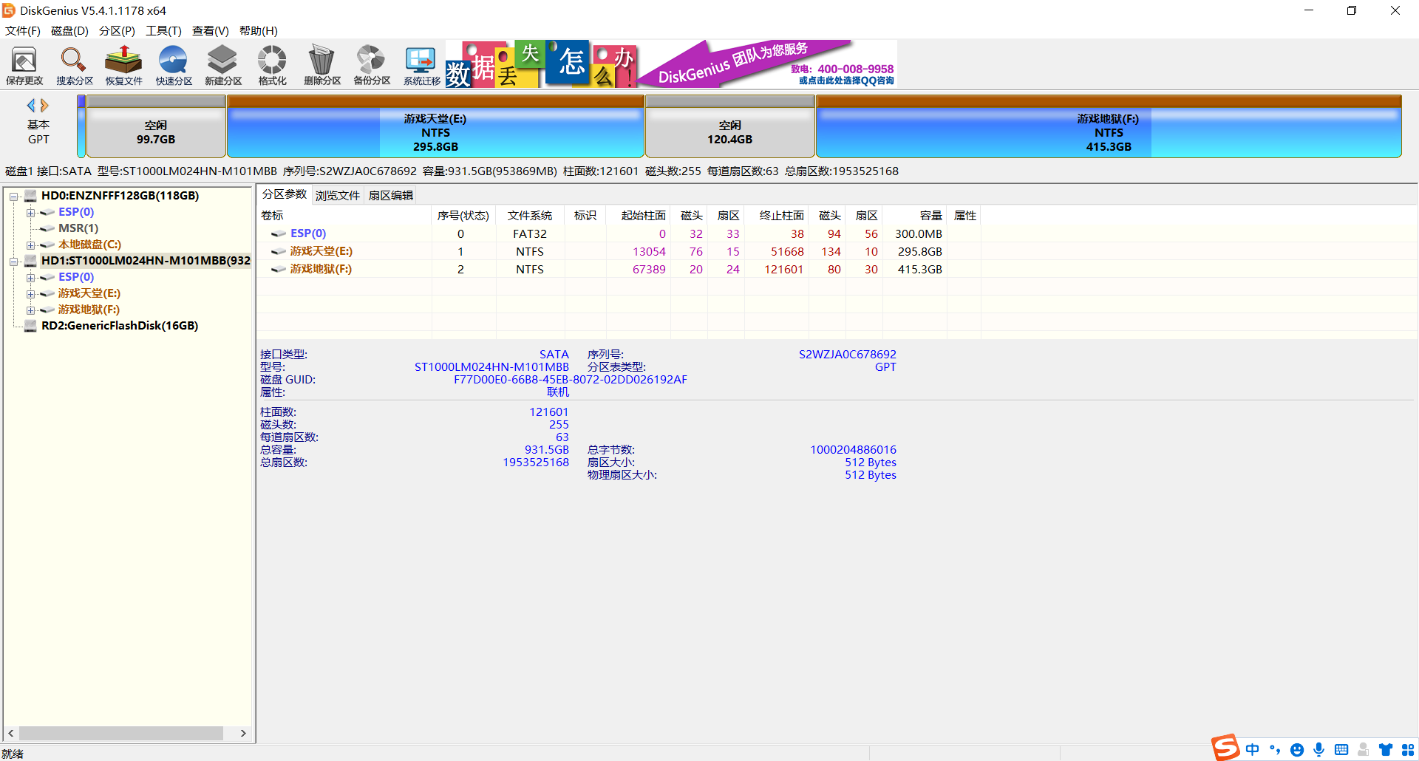1419x761 pixels.
Task: Select 游戏天堂(E:) row in partition table
Action: point(619,251)
